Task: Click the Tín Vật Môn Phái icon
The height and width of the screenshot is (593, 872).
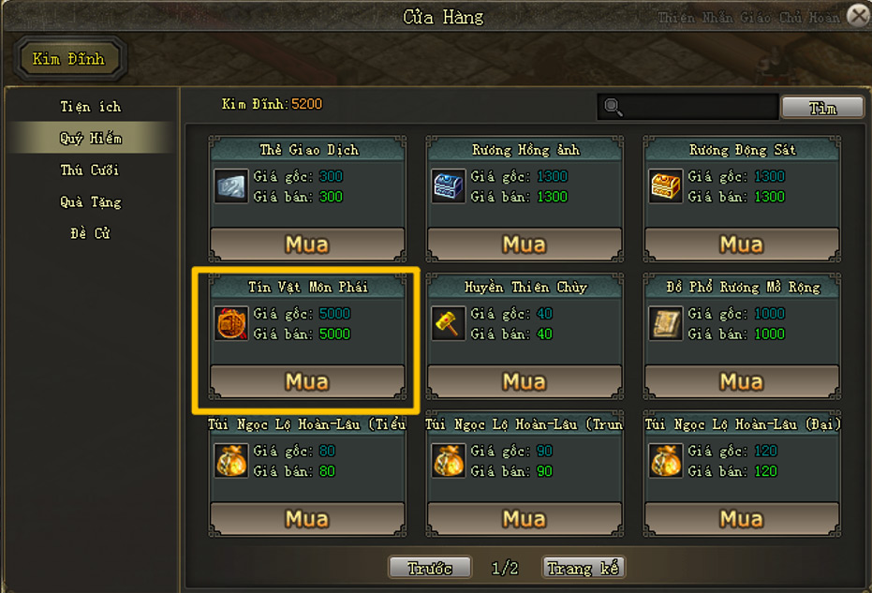Action: tap(230, 323)
